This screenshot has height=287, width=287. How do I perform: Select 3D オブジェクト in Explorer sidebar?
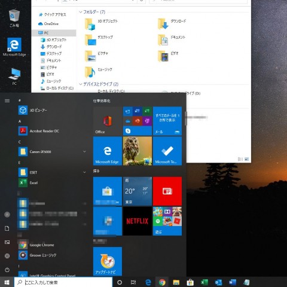point(53,39)
